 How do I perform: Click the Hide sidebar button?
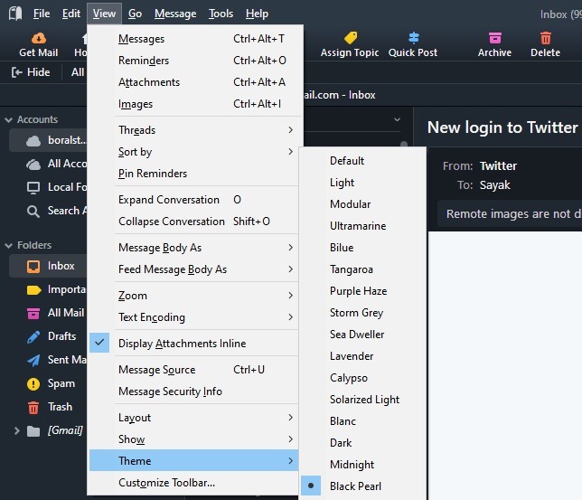pyautogui.click(x=31, y=72)
